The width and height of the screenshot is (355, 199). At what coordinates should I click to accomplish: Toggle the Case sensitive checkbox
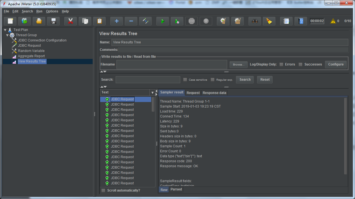click(185, 80)
